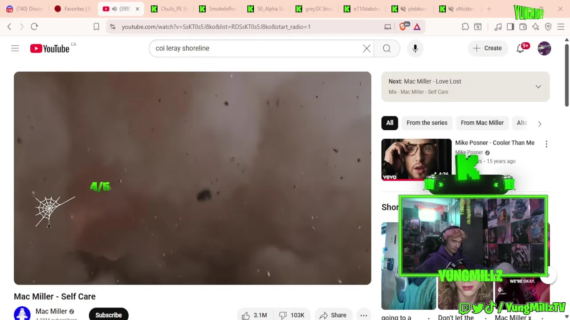Open options for Cooler Than Me video
The width and height of the screenshot is (570, 320).
click(x=546, y=144)
